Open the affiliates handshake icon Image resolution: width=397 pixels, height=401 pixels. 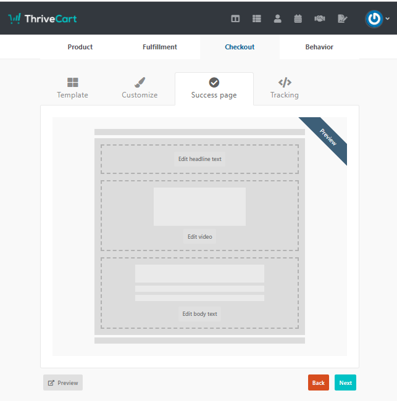pyautogui.click(x=319, y=19)
